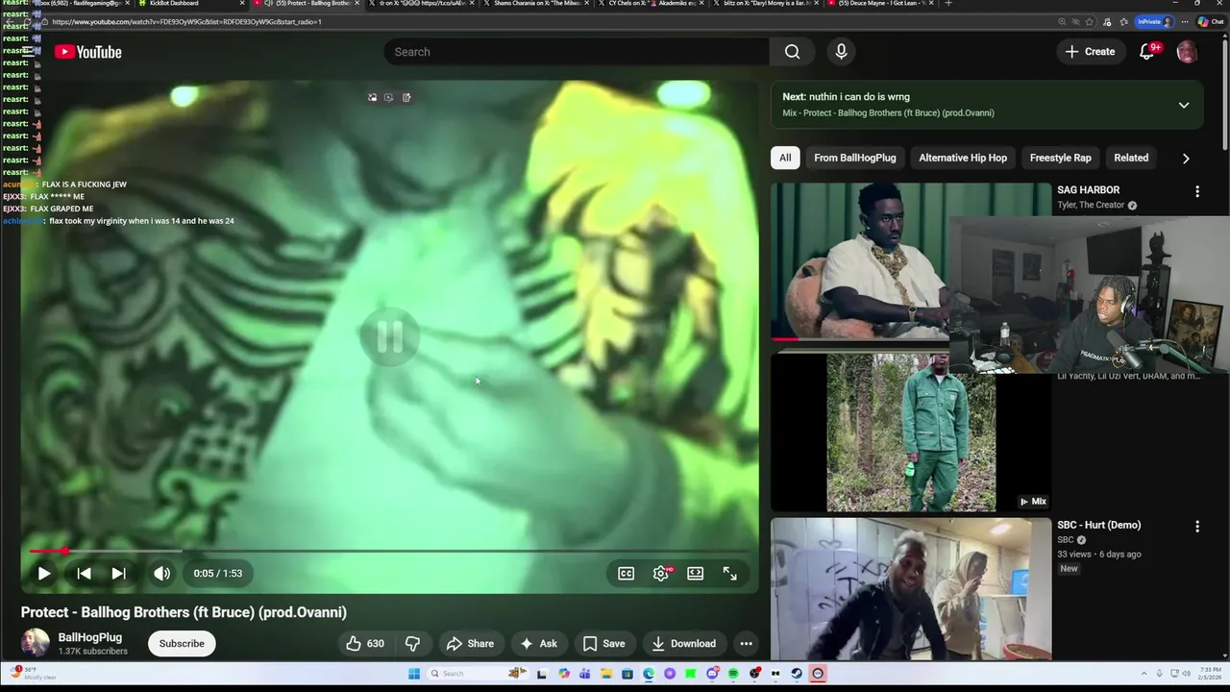Open File Explorer from the taskbar

point(606,674)
